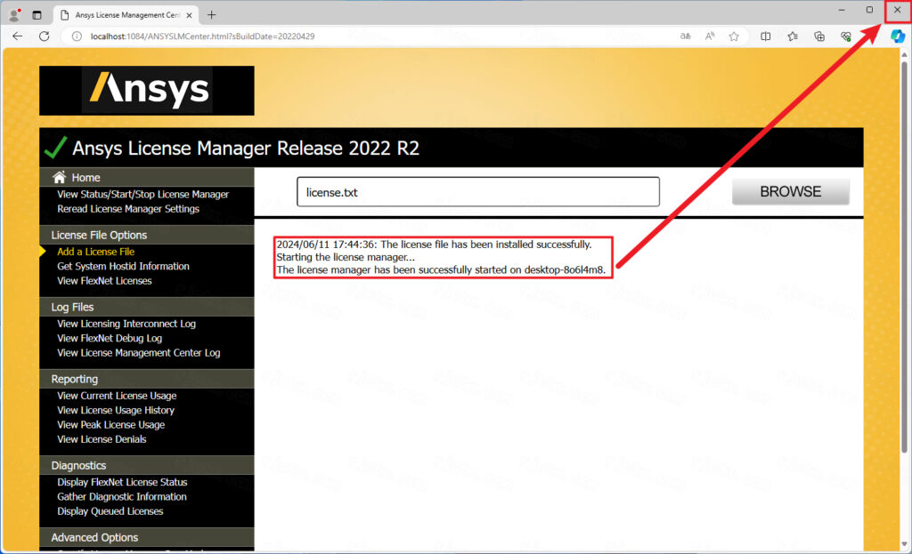The image size is (912, 554).
Task: Click the 'successfully started on desktop-8o6l4m8' line
Action: [441, 270]
